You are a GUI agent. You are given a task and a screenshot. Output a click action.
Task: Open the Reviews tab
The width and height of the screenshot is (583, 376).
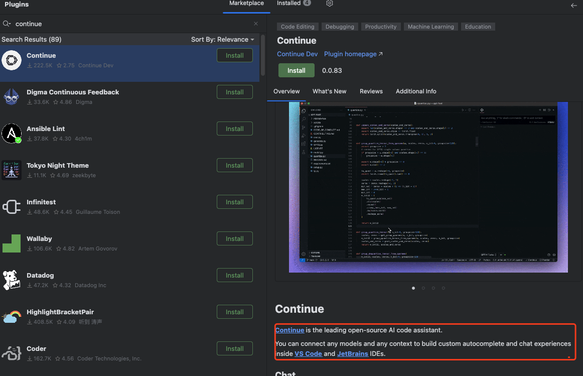(371, 91)
